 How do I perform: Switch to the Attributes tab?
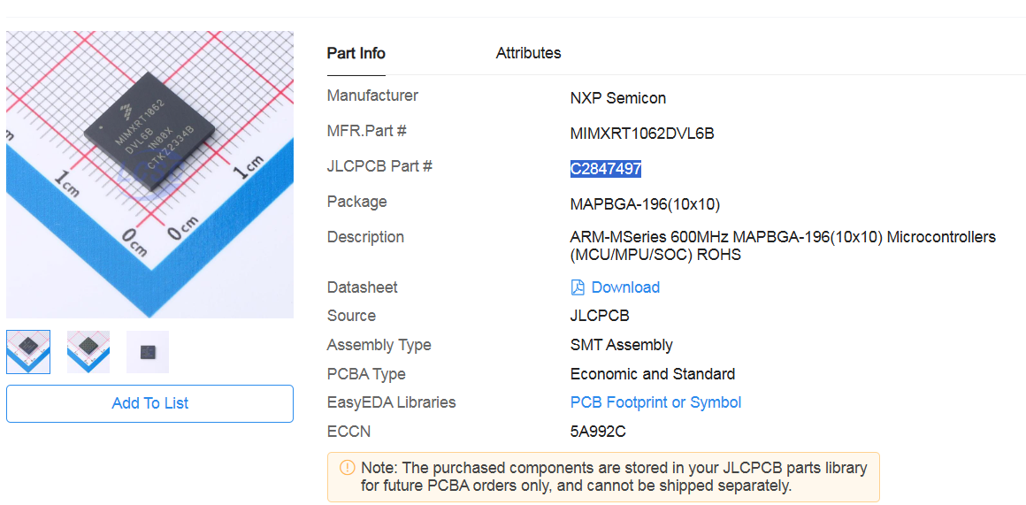click(528, 53)
